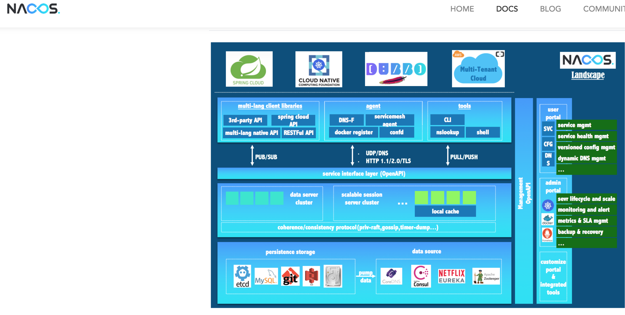
Task: Click the MySQL dolphin logo
Action: (x=266, y=277)
